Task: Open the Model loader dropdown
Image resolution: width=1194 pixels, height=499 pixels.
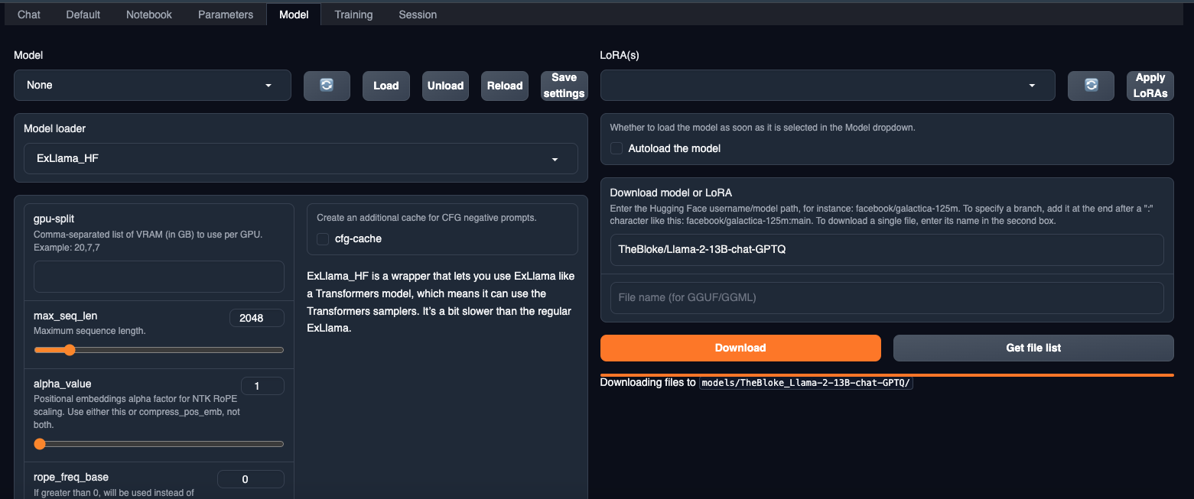Action: [301, 158]
